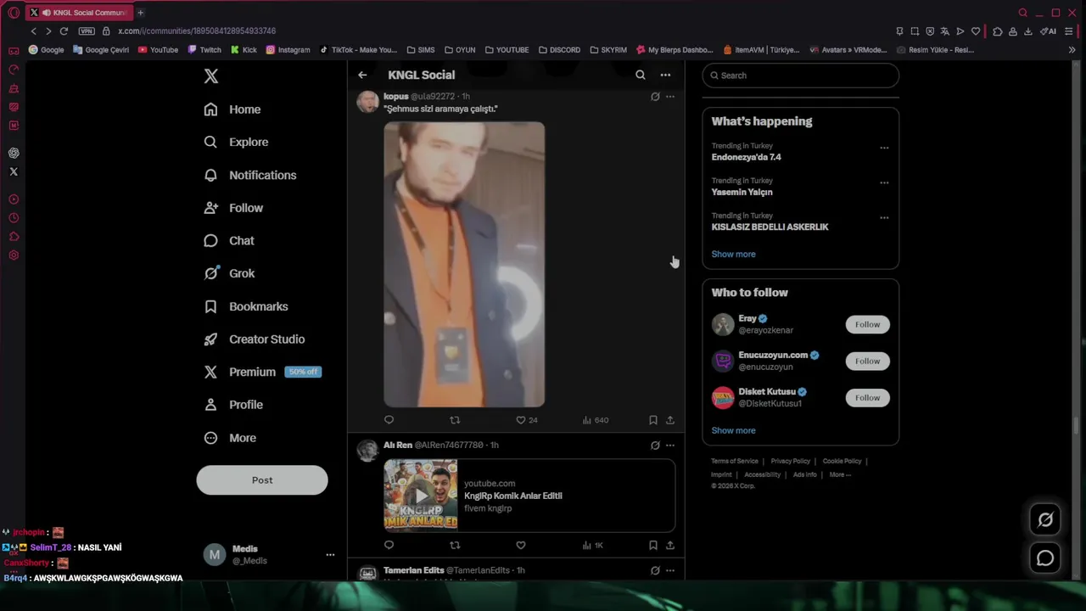Screen dimensions: 1086x611
Task: Open Grok in X sidebar
Action: [x=229, y=273]
